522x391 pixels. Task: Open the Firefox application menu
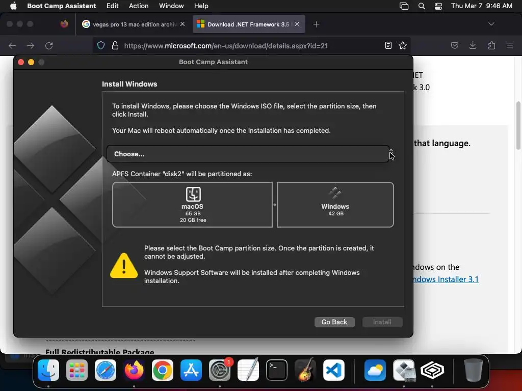[510, 45]
